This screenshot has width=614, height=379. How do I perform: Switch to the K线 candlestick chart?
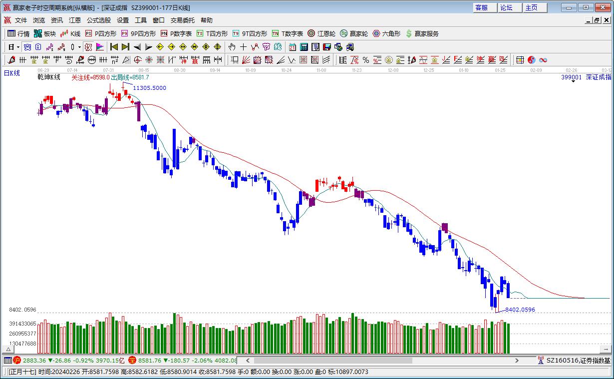(x=70, y=33)
